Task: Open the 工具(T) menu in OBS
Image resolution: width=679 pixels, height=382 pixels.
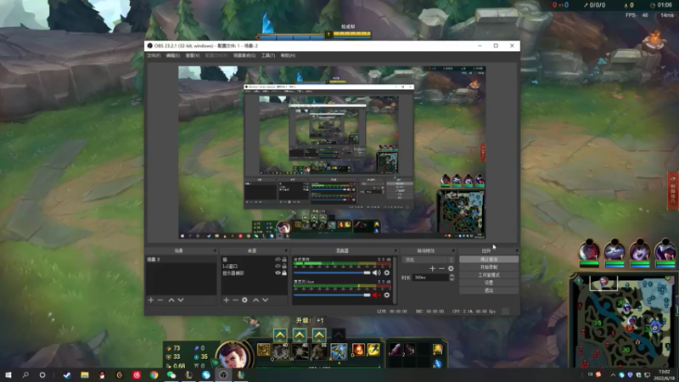Action: [268, 55]
